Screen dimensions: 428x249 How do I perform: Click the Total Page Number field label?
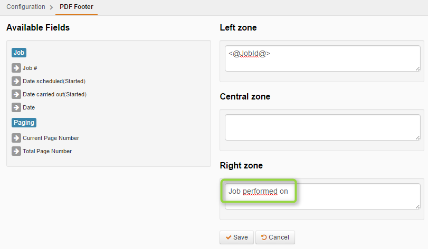tap(47, 151)
